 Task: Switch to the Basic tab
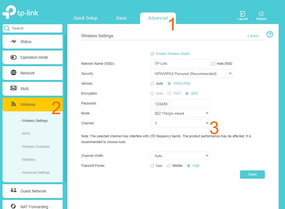[122, 18]
